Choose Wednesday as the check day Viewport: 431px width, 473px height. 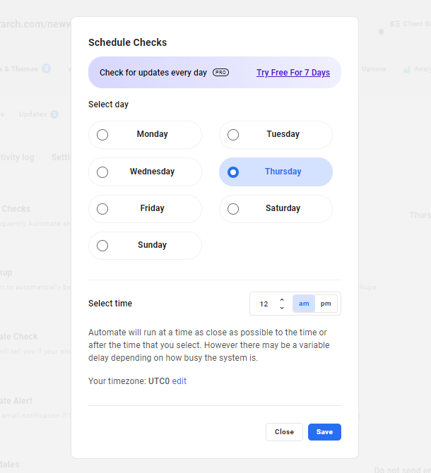[145, 172]
